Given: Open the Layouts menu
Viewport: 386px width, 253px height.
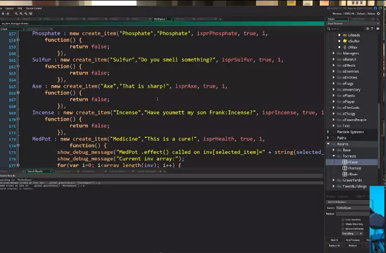Looking at the screenshot, I should (10, 8).
